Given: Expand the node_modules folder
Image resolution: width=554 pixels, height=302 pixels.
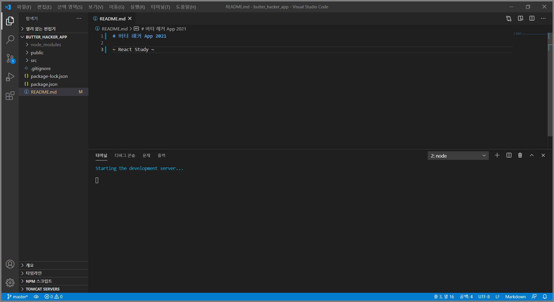Looking at the screenshot, I should pyautogui.click(x=54, y=44).
